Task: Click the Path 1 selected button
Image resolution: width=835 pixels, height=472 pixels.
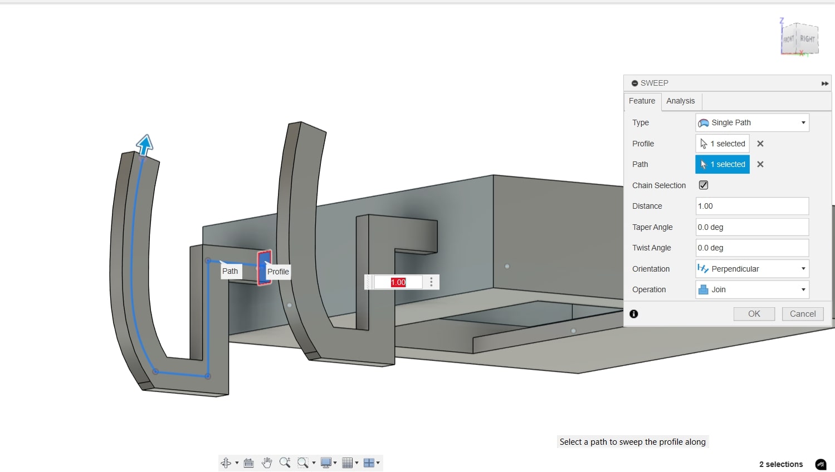Action: coord(722,164)
